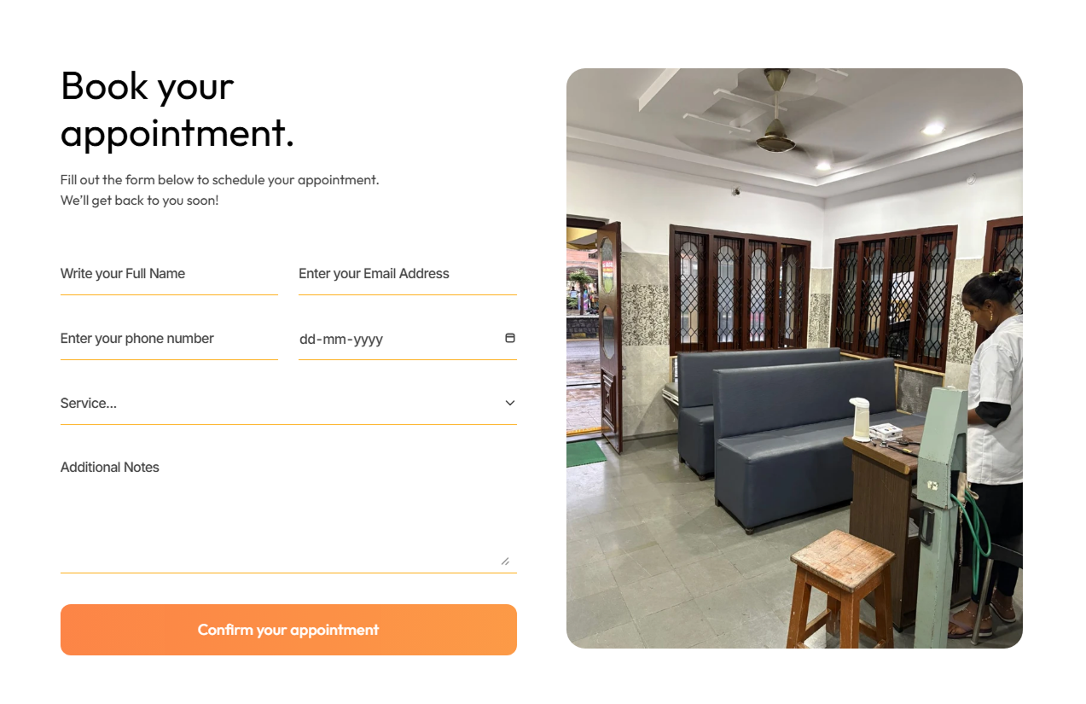The height and width of the screenshot is (704, 1086).
Task: Select the yyyy year segment of date
Action: tap(369, 340)
